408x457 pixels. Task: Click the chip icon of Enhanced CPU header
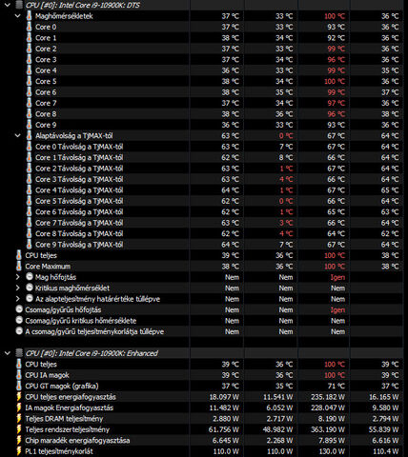tap(19, 353)
